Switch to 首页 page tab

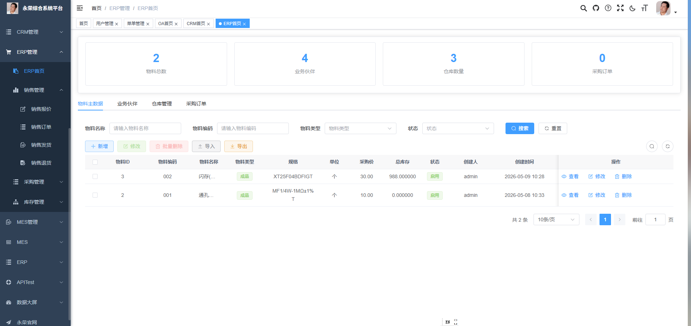point(84,23)
